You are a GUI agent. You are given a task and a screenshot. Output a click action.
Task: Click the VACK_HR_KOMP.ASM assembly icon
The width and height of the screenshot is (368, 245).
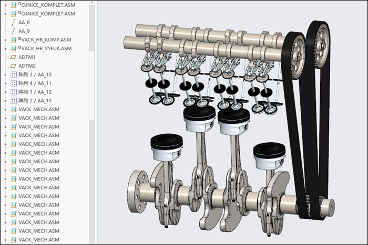pos(14,40)
